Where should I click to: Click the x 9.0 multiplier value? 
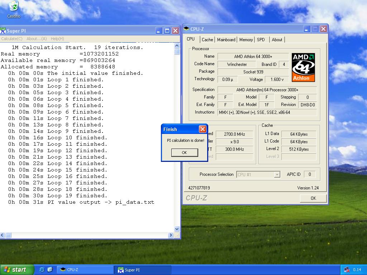click(x=234, y=142)
